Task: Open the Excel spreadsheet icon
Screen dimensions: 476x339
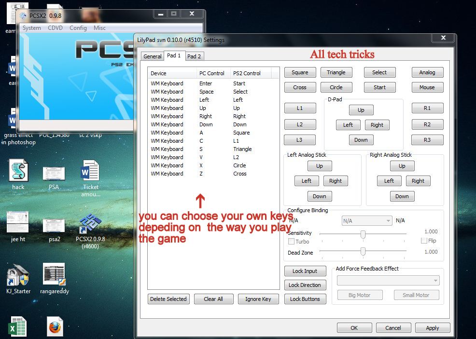Action: coord(18,326)
